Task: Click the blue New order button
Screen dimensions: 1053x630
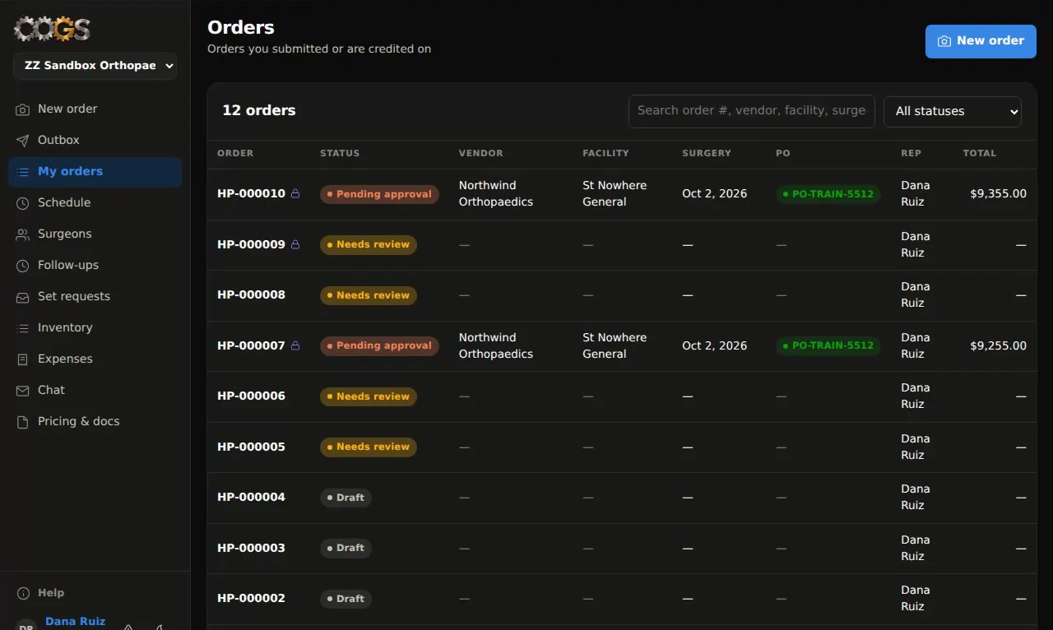Action: pyautogui.click(x=981, y=41)
